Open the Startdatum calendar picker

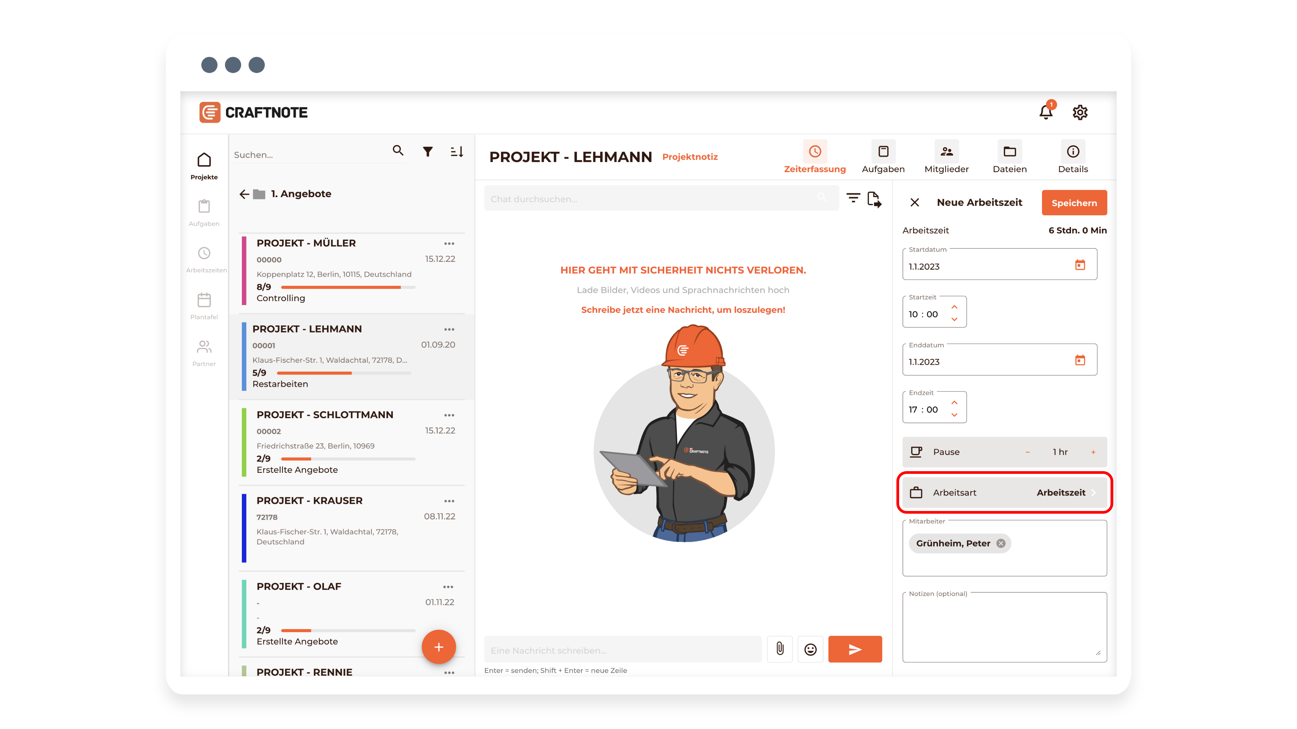tap(1080, 265)
